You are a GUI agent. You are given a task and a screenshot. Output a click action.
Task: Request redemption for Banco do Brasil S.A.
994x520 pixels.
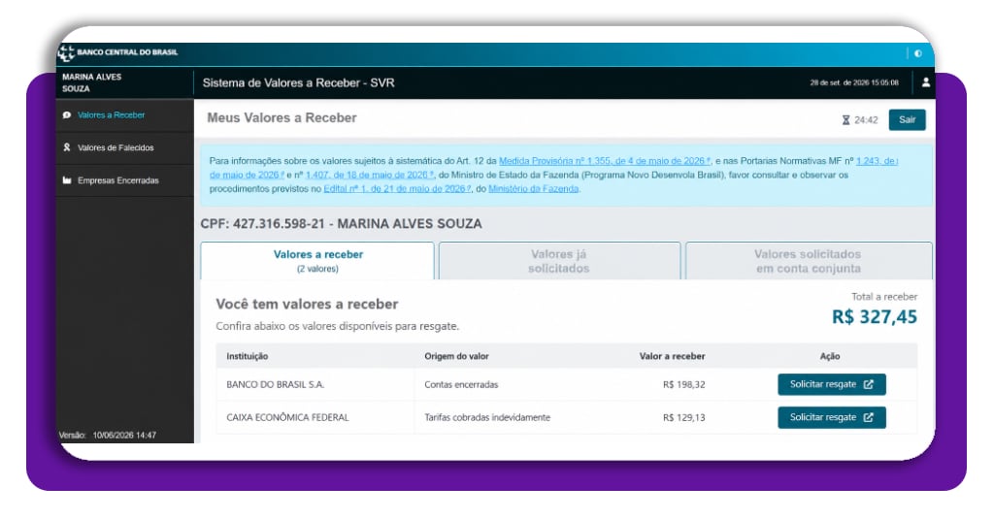(x=832, y=384)
